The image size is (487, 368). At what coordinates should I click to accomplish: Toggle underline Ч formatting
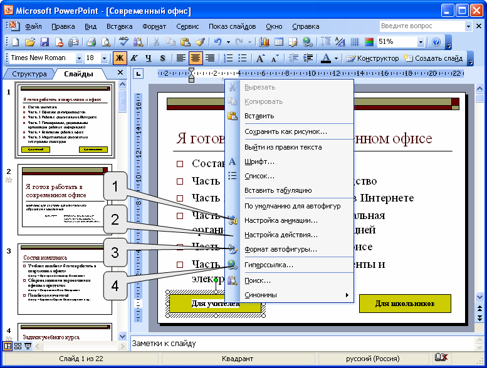click(149, 58)
